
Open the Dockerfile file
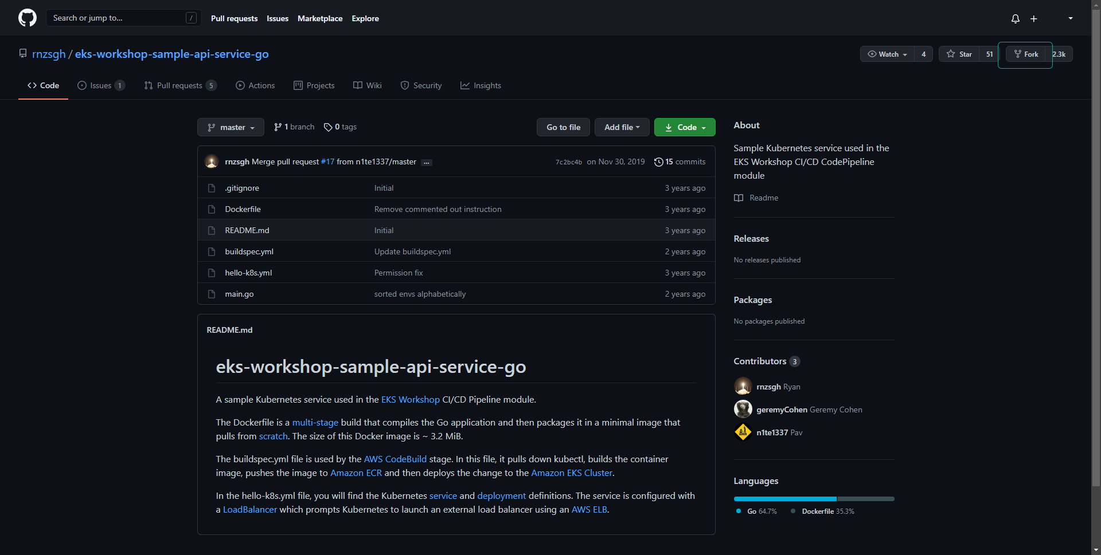[x=243, y=209]
